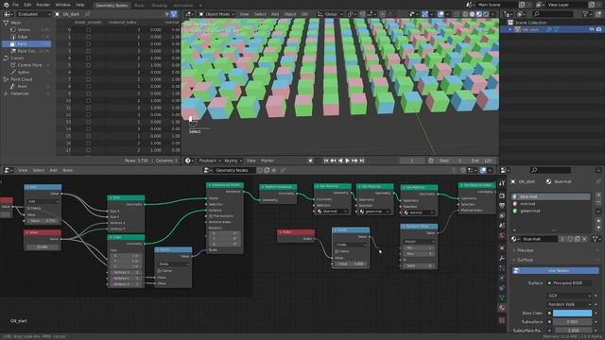Open the node editor Add menu

click(53, 170)
